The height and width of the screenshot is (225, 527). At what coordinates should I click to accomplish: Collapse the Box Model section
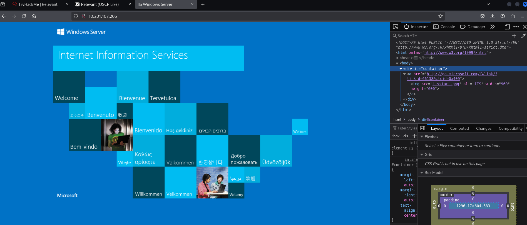click(422, 172)
